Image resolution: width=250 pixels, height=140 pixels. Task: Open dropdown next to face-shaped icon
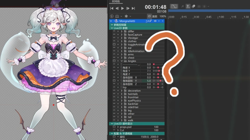click(x=121, y=16)
